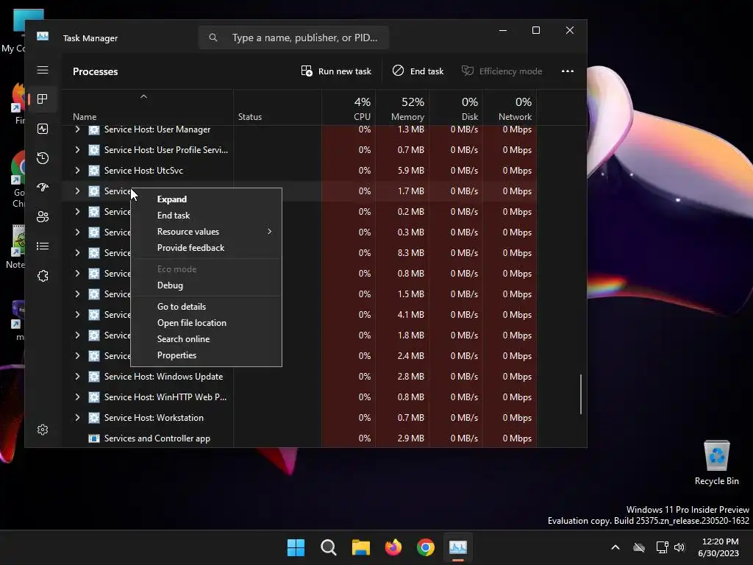753x565 pixels.
Task: Choose Debug in the context menu
Action: point(206,285)
